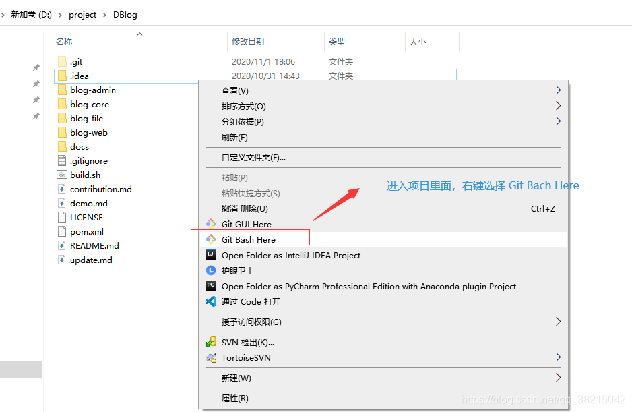This screenshot has height=412, width=632.
Task: Click the TortoiseSVN icon
Action: (x=211, y=357)
